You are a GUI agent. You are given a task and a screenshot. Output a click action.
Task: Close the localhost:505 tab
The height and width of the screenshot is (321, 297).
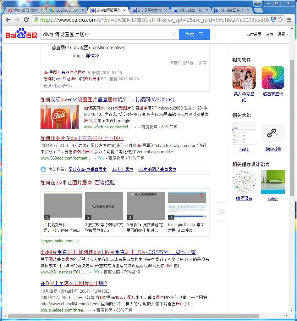83,10
